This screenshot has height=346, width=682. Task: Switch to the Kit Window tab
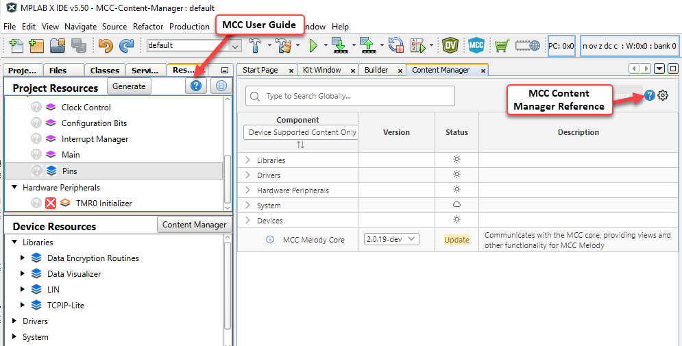tap(322, 70)
